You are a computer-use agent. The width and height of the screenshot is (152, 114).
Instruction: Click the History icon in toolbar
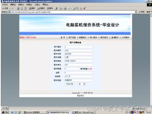point(56,9)
